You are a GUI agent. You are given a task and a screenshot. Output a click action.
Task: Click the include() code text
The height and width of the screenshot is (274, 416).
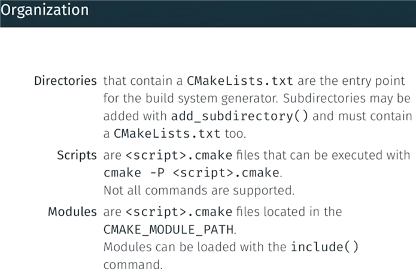325,247
